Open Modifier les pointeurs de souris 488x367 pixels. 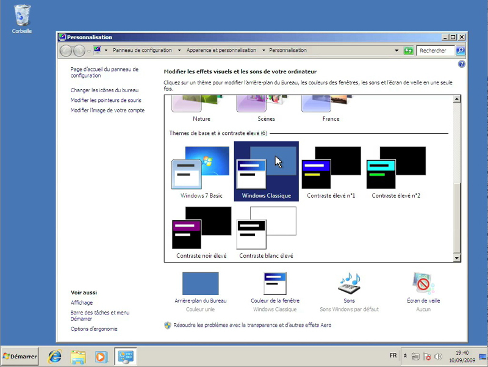(x=106, y=100)
